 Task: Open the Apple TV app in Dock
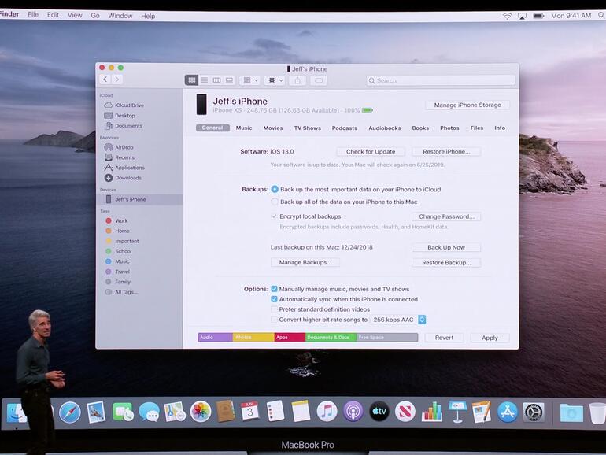point(379,412)
